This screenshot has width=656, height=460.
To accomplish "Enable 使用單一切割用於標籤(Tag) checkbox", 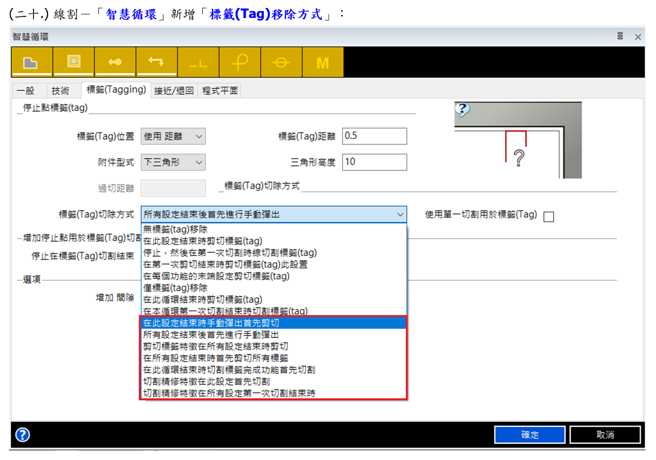I will pos(549,216).
